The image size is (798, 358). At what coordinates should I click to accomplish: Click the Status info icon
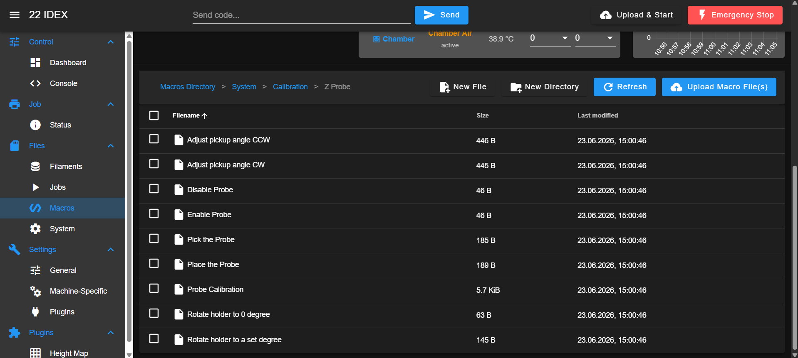click(x=35, y=125)
